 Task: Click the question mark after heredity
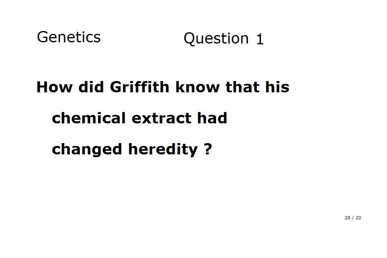(x=208, y=149)
